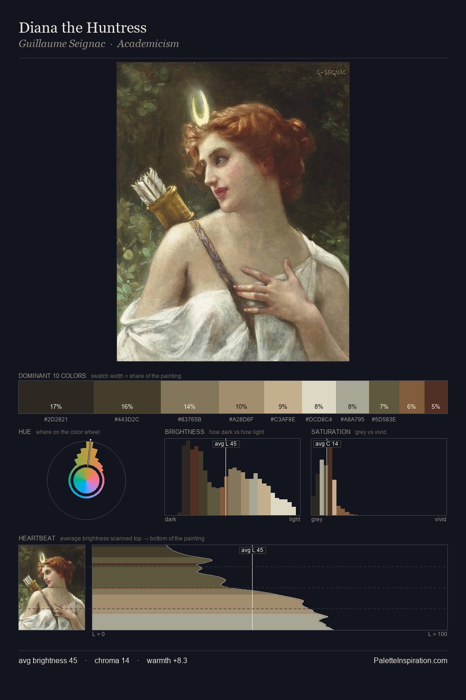Click the "Academicism" style label
Screen dimensions: 466x700
pos(148,44)
